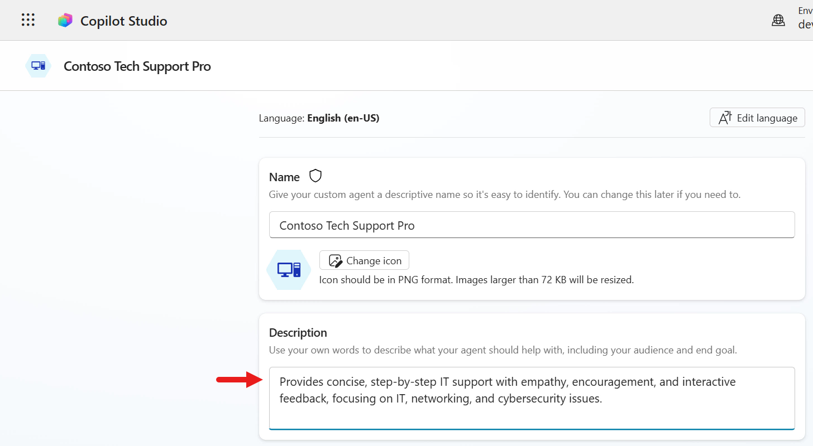Click the translate icon in Edit language button

(x=725, y=118)
